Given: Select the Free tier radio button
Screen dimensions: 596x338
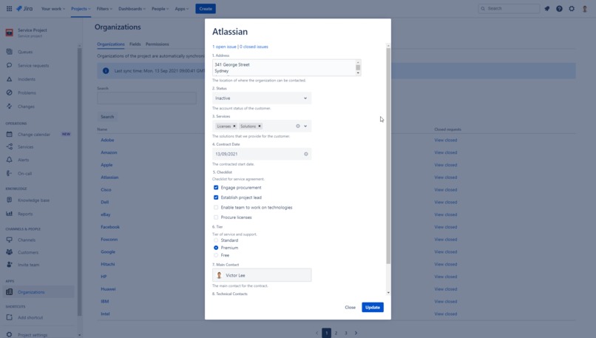Looking at the screenshot, I should click(216, 255).
